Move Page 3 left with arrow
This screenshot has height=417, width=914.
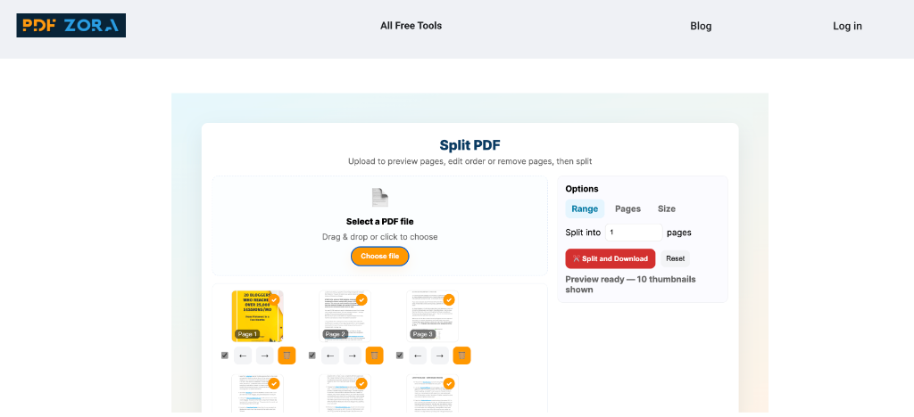418,356
